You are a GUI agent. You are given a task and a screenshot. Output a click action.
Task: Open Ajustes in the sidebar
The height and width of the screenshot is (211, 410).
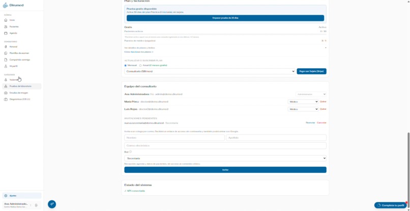(x=22, y=196)
